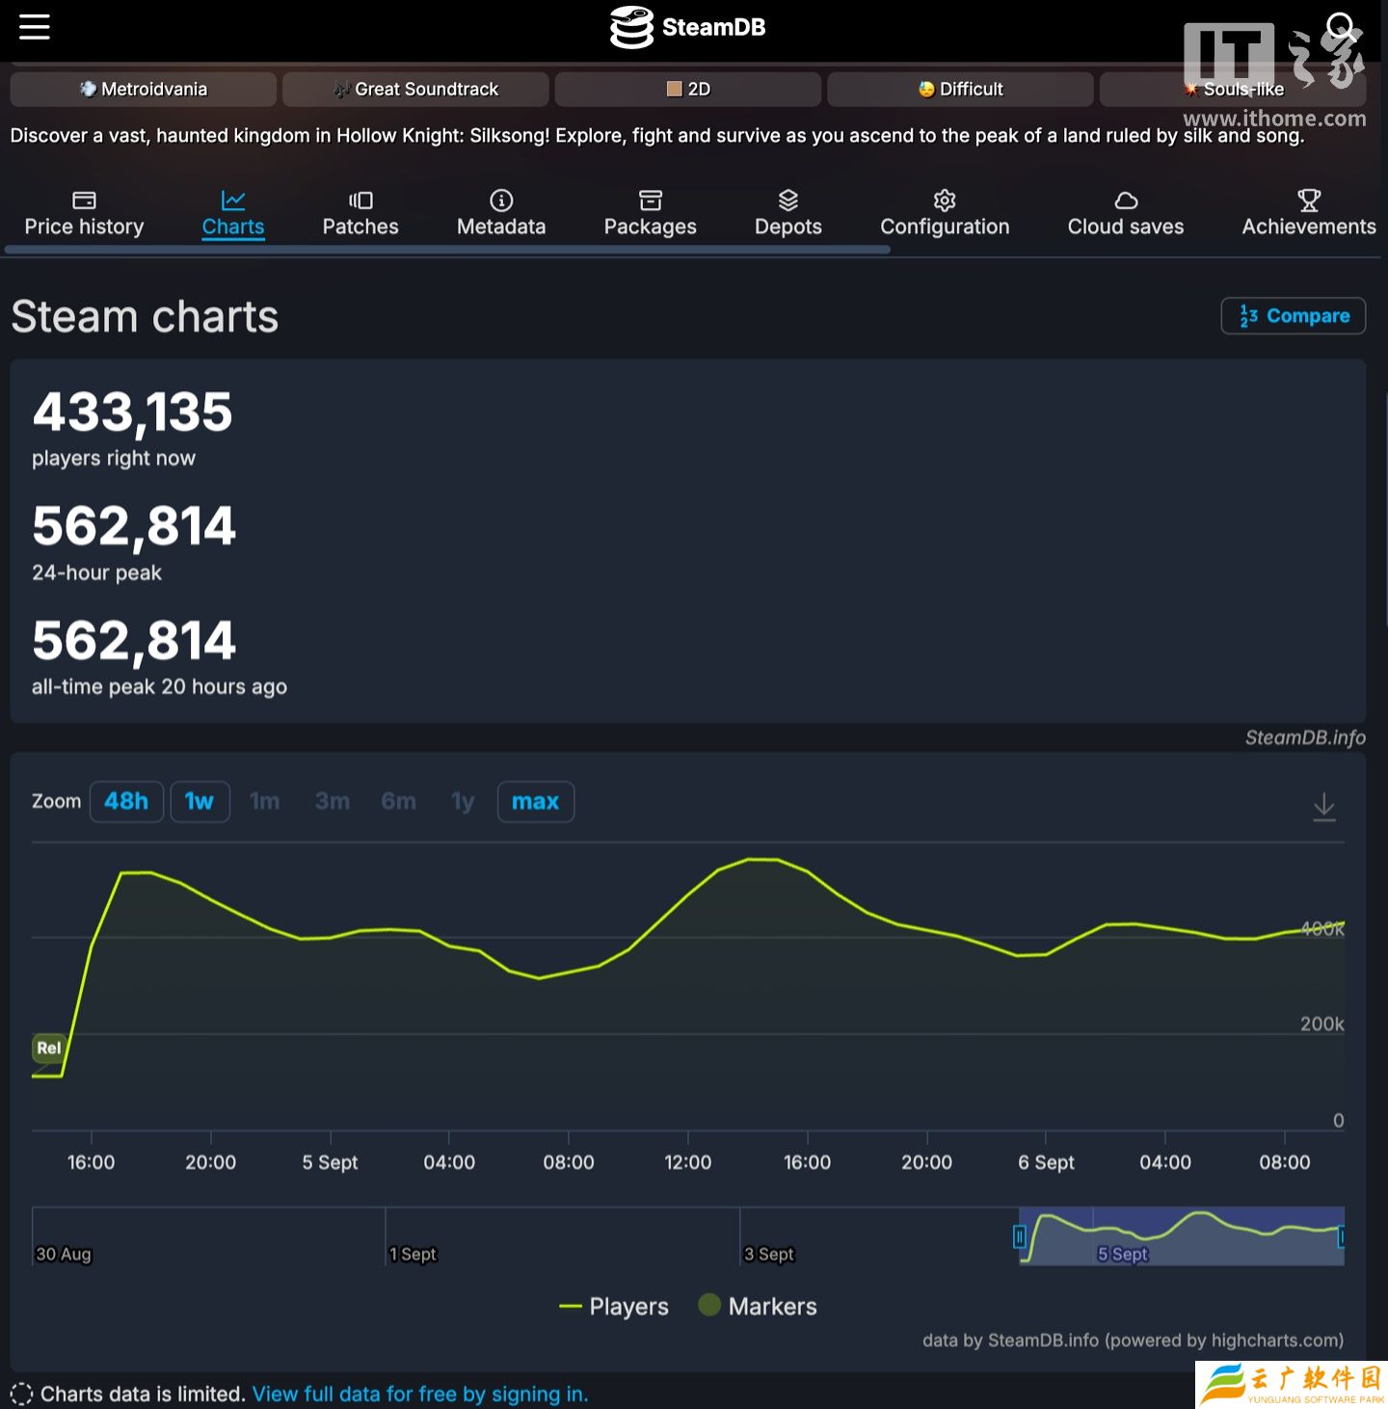Click the 433,135 players right now value
This screenshot has width=1388, height=1409.
click(132, 412)
